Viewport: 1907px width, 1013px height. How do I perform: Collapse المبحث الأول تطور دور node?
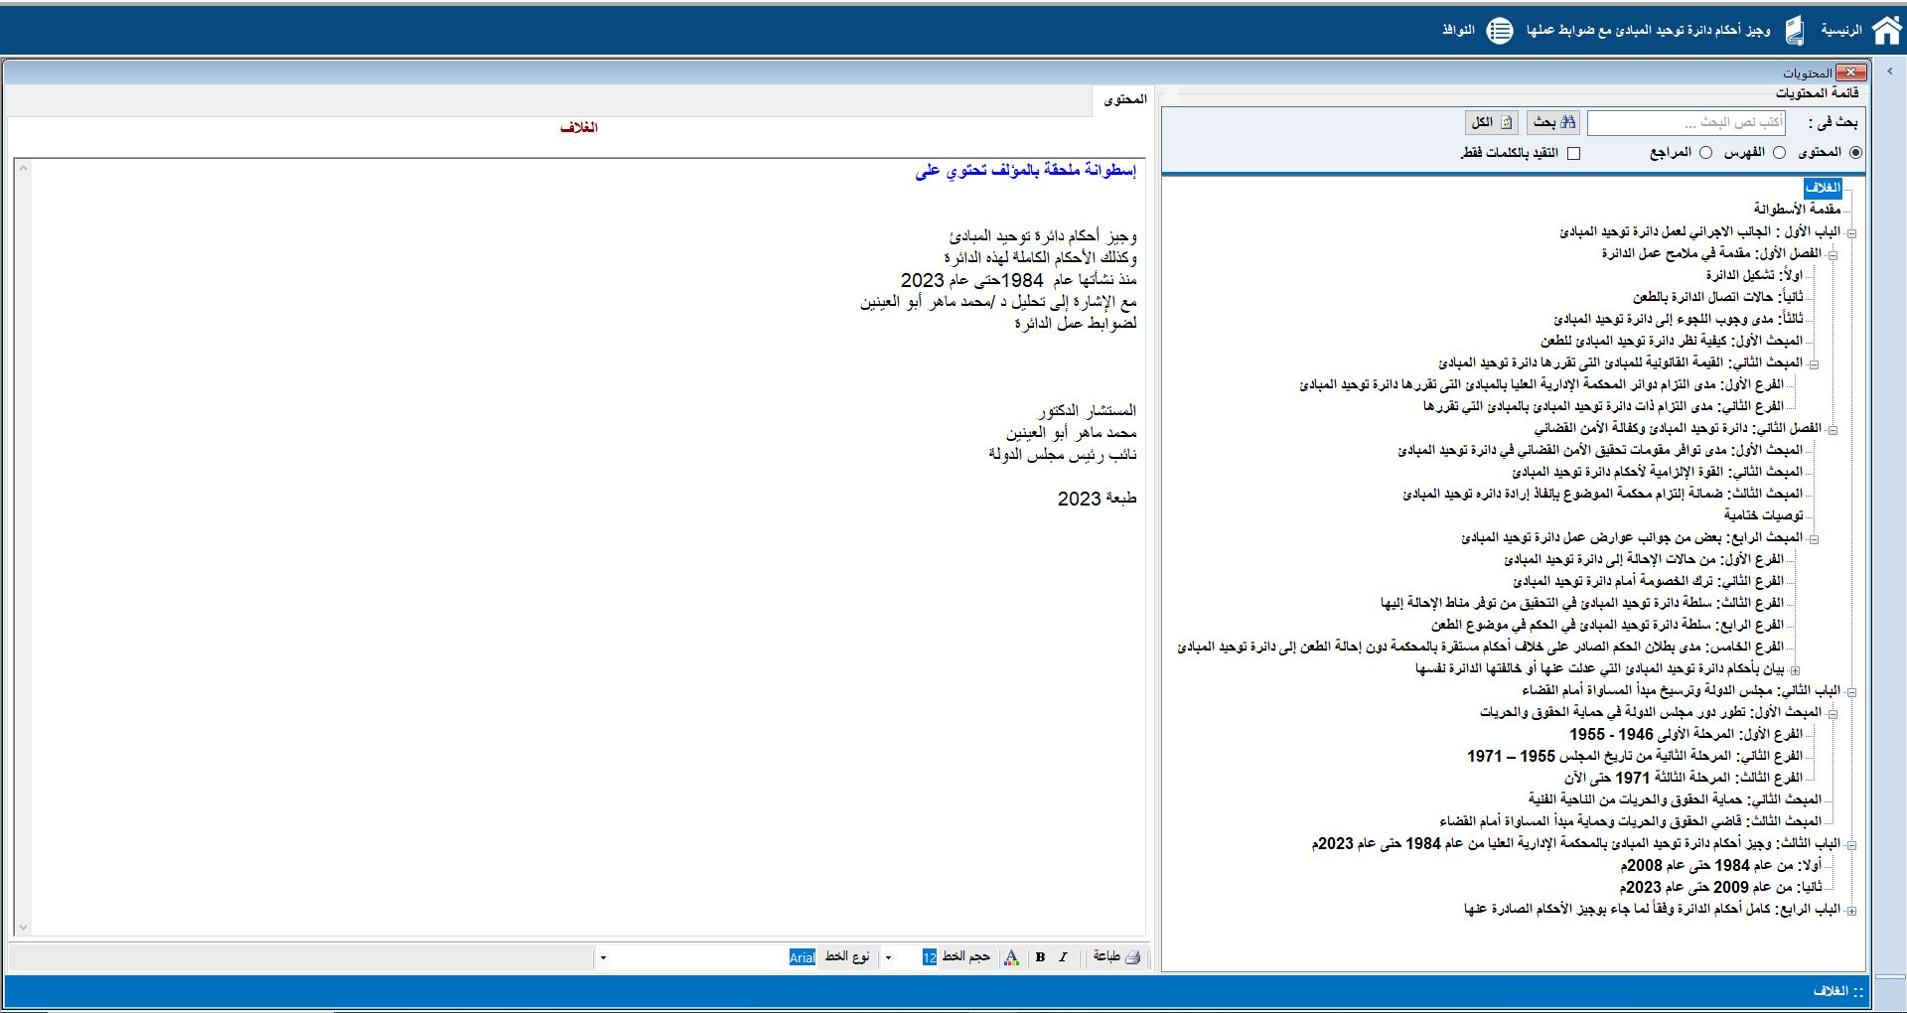click(x=1833, y=714)
